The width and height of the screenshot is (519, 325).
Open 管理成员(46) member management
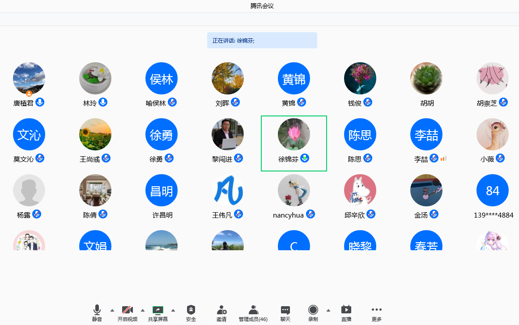pyautogui.click(x=253, y=310)
